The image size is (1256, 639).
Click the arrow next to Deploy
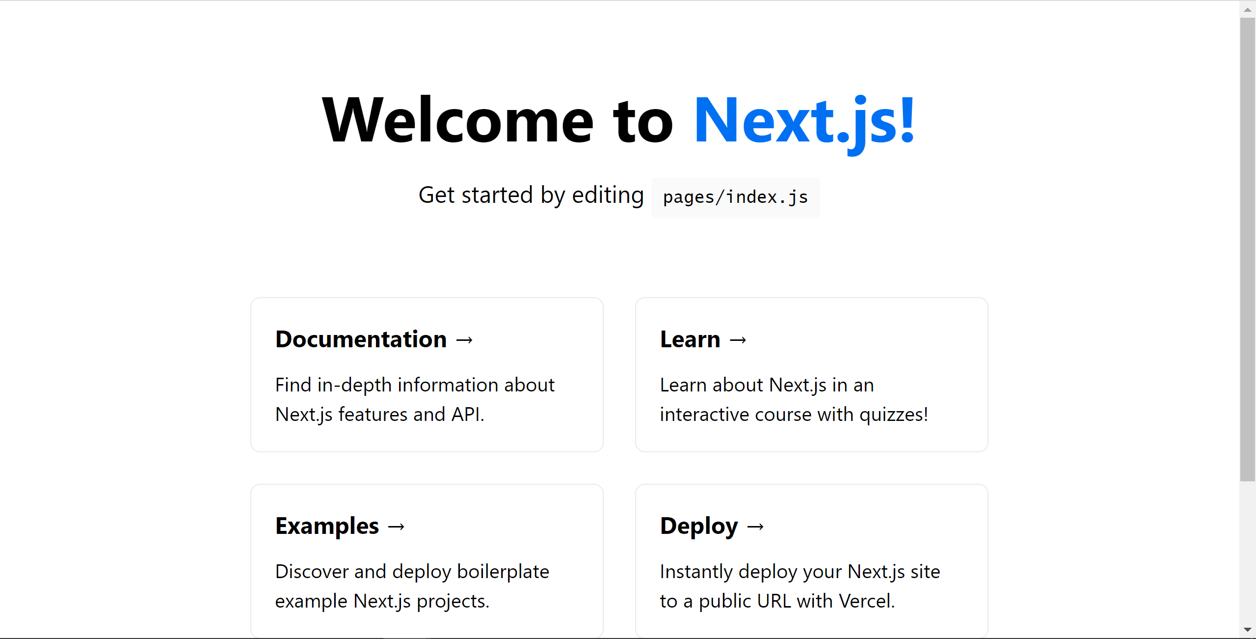pos(755,527)
